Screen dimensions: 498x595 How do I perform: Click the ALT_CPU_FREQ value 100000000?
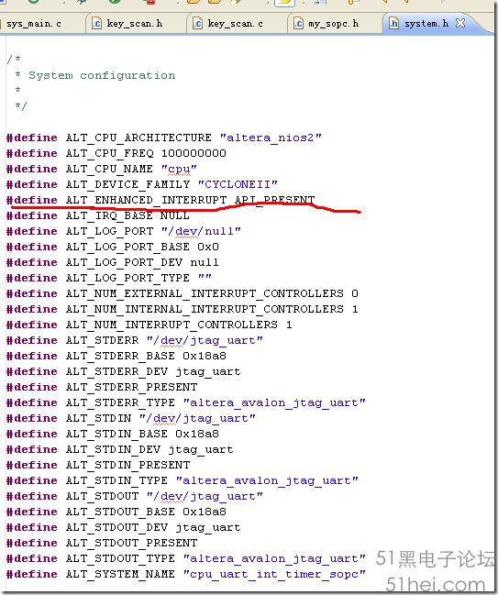(x=194, y=153)
